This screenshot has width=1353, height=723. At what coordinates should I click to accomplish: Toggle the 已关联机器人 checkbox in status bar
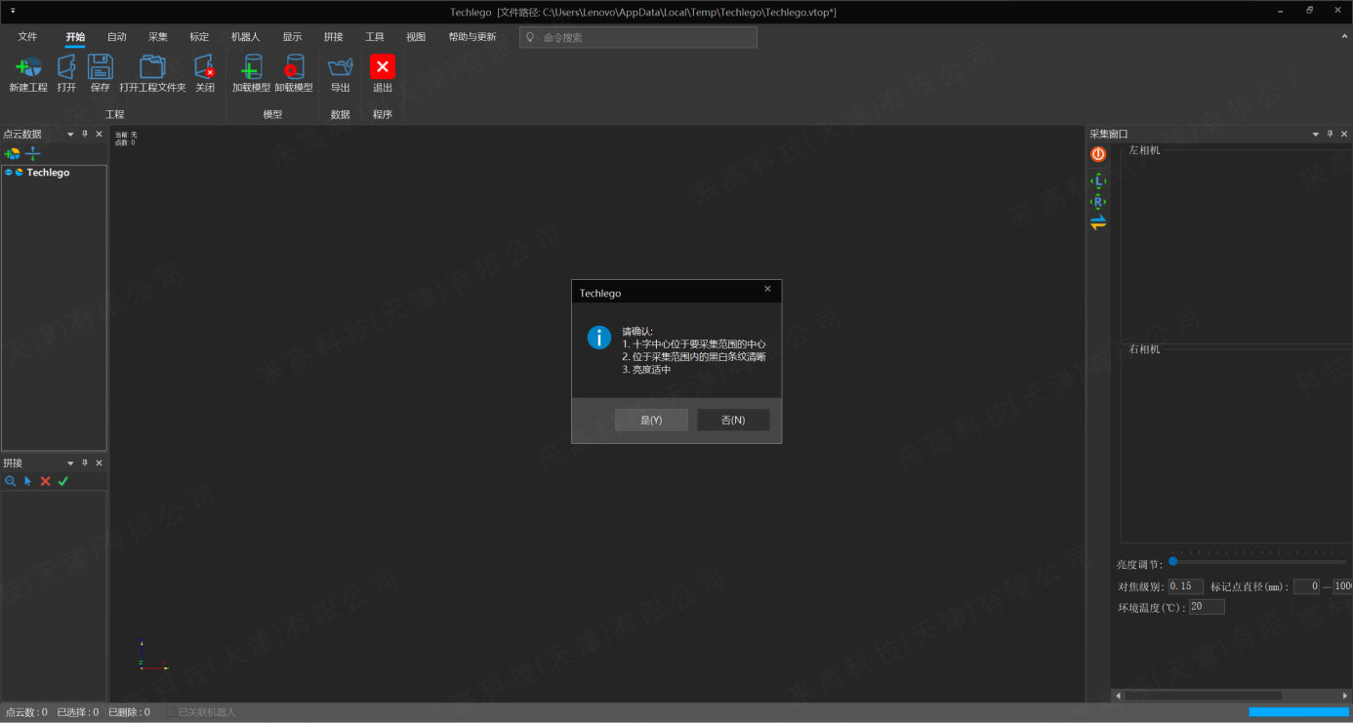pyautogui.click(x=171, y=712)
